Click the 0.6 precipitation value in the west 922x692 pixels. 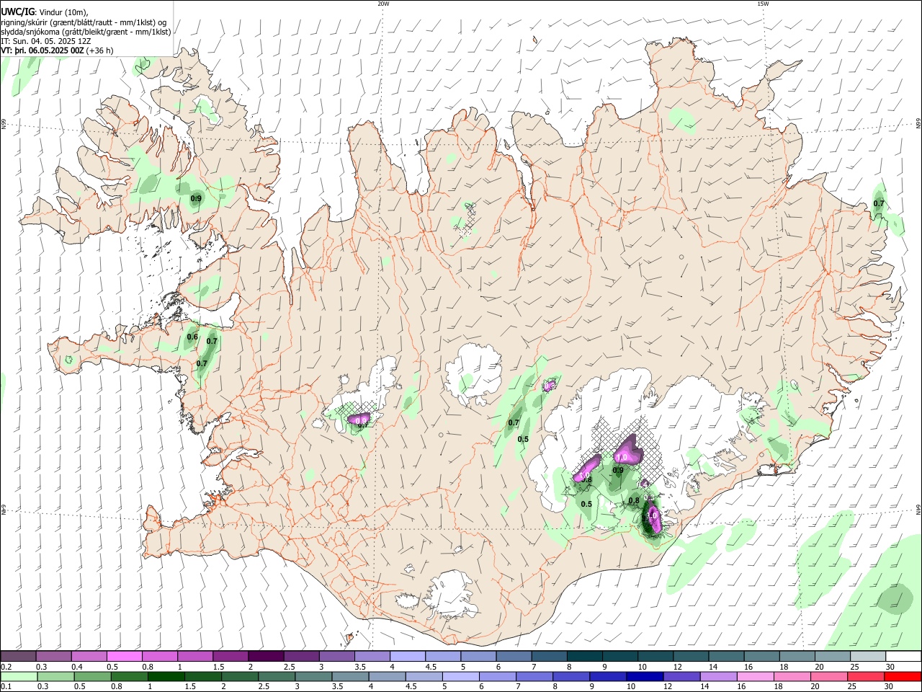pyautogui.click(x=192, y=337)
